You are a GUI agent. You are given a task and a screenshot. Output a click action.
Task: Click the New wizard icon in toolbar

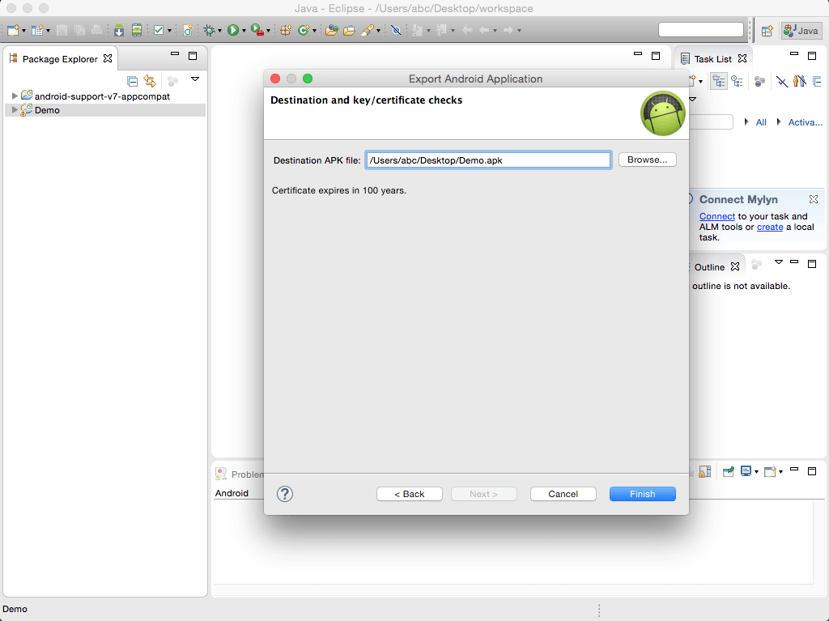point(13,30)
